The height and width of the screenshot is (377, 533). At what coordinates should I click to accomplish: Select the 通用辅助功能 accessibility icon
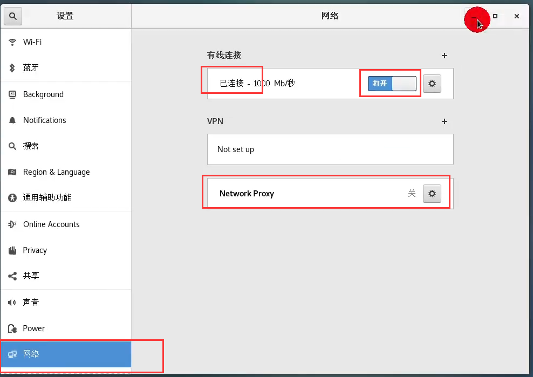12,198
